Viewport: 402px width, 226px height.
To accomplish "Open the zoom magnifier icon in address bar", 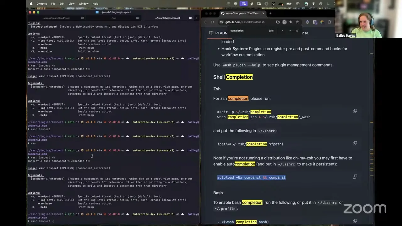I will click(291, 22).
